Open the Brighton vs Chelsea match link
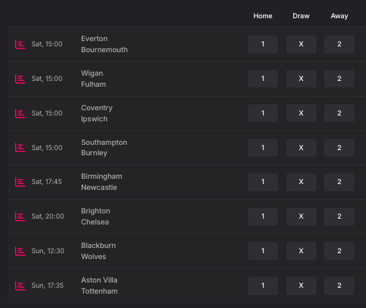The height and width of the screenshot is (308, 366). (x=95, y=217)
